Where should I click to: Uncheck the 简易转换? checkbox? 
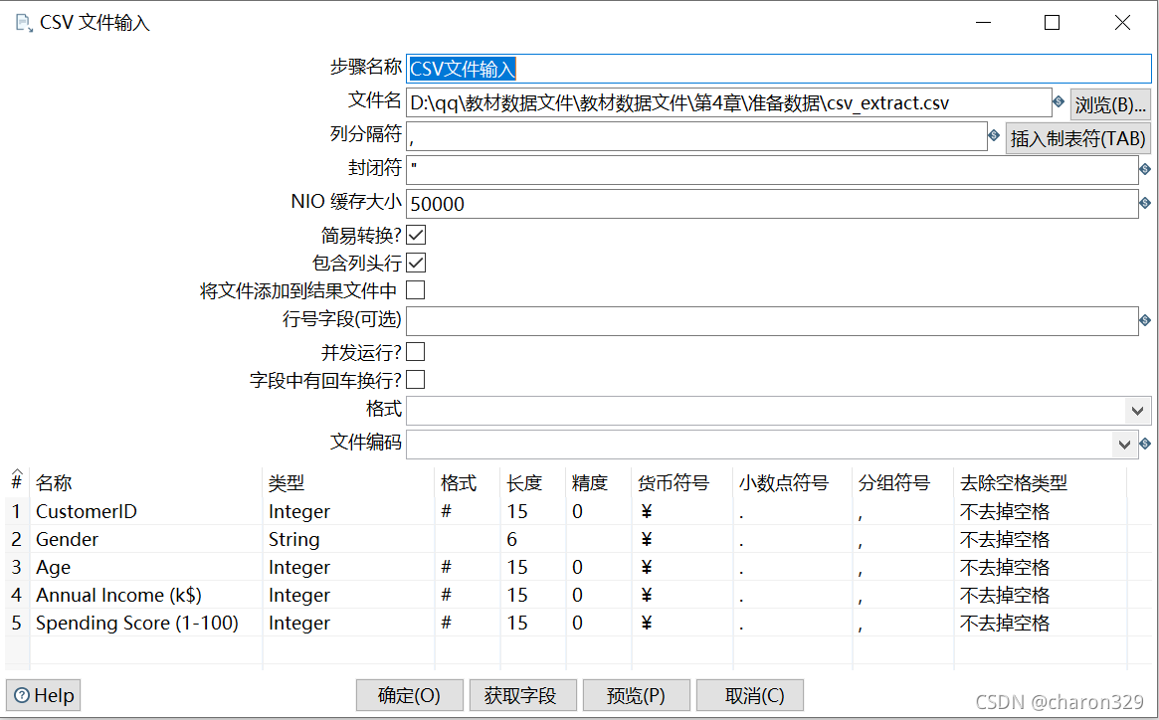415,235
